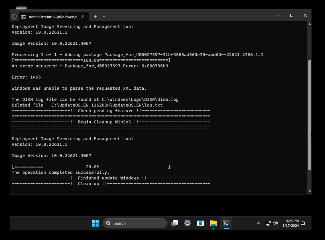Image resolution: width=325 pixels, height=240 pixels.
Task: Click the Terminal icon on taskbar
Action: pyautogui.click(x=226, y=223)
